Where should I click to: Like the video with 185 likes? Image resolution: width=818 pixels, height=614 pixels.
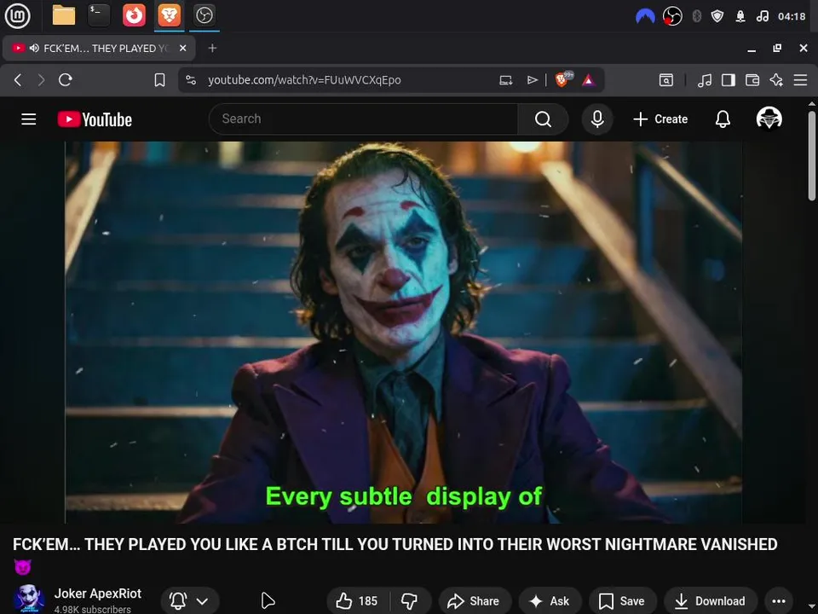click(x=358, y=601)
